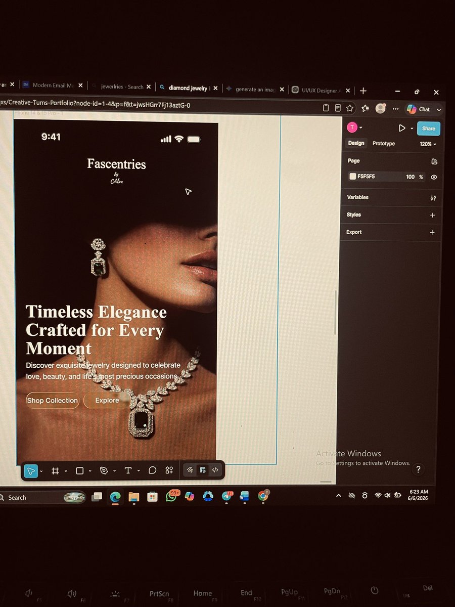Select the Move tool in Figma toolbar
The image size is (455, 607).
31,471
